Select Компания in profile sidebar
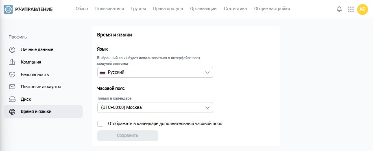Image resolution: width=373 pixels, height=151 pixels. pos(43,62)
